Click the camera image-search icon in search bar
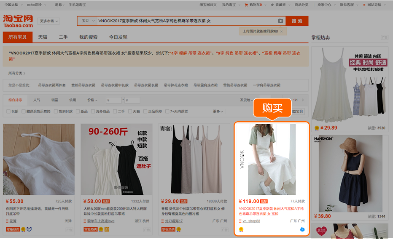Viewport: 393px width, 239px height. tap(280, 21)
